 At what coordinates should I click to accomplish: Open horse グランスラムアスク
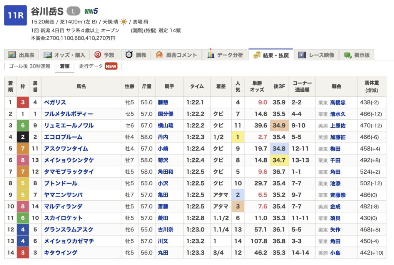click(68, 230)
